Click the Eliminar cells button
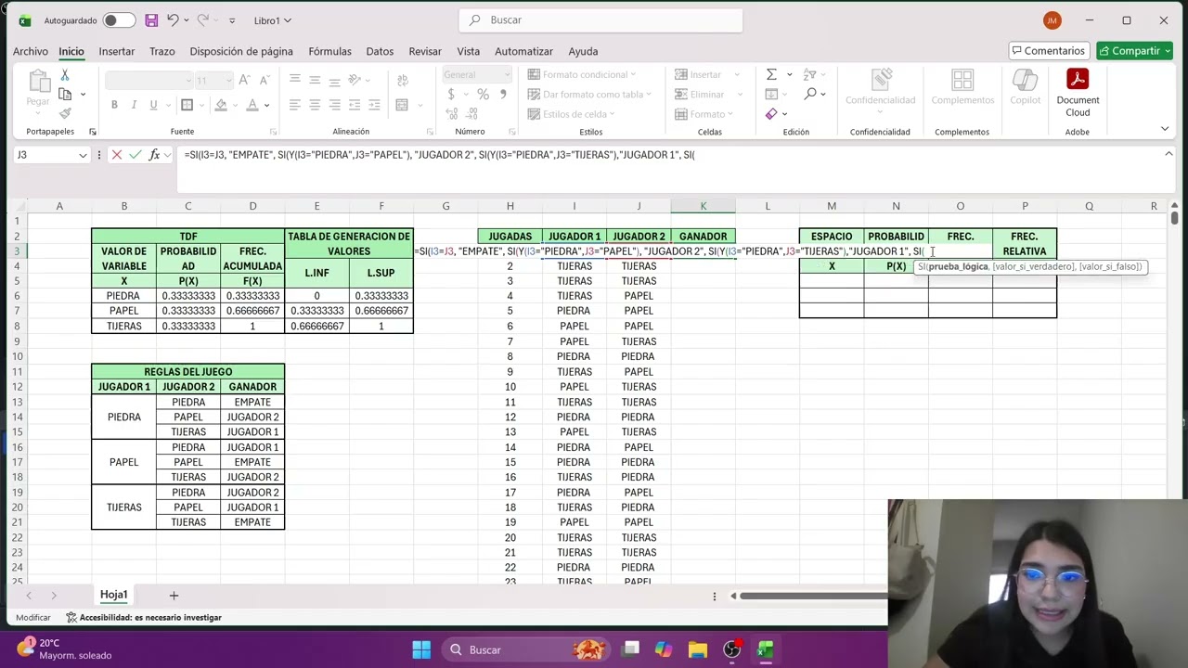Image resolution: width=1188 pixels, height=668 pixels. (701, 95)
